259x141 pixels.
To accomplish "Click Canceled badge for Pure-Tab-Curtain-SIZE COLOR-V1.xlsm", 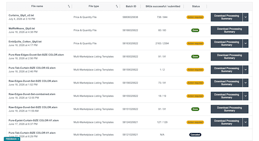I will (195, 135).
